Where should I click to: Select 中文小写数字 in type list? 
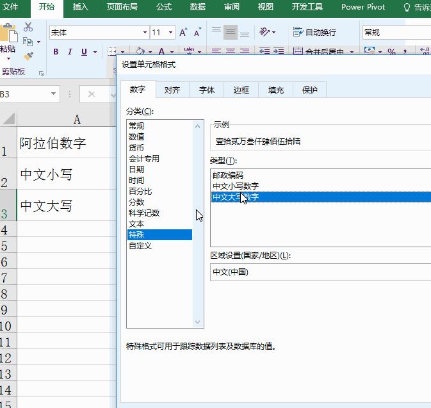[x=321, y=186]
